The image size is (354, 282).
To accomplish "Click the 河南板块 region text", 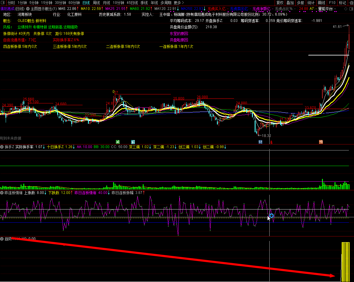I will pos(25,14).
